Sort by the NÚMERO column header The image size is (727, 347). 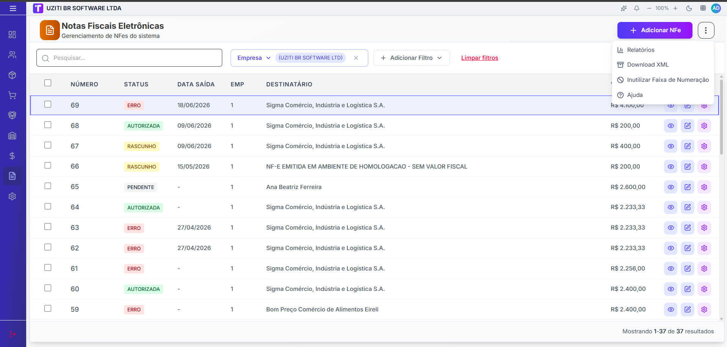(x=84, y=84)
